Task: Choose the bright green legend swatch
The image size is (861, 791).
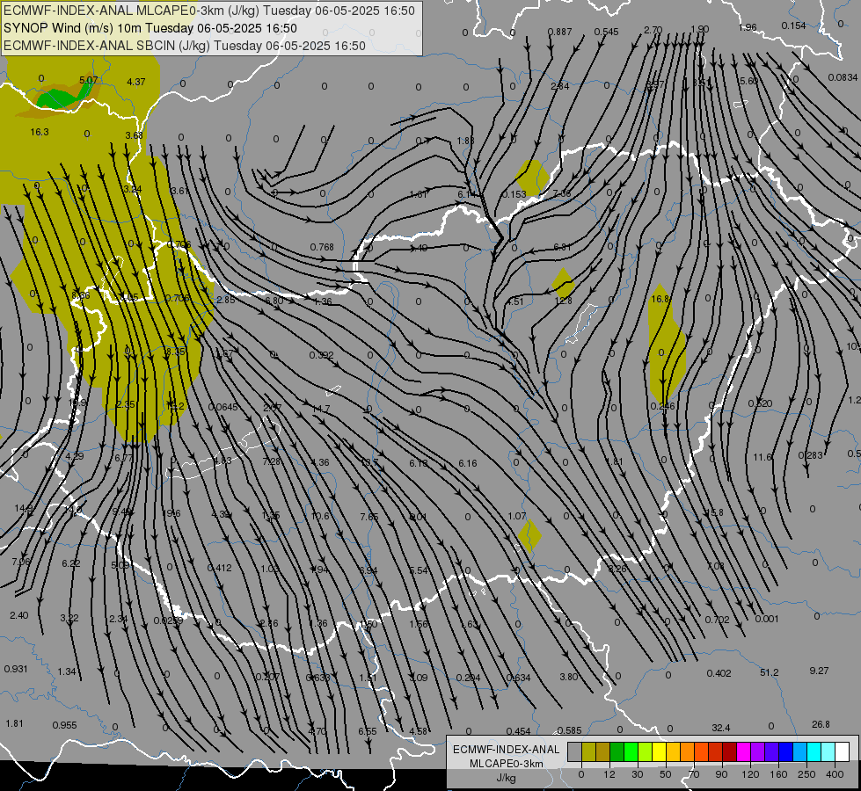Action: point(631,752)
